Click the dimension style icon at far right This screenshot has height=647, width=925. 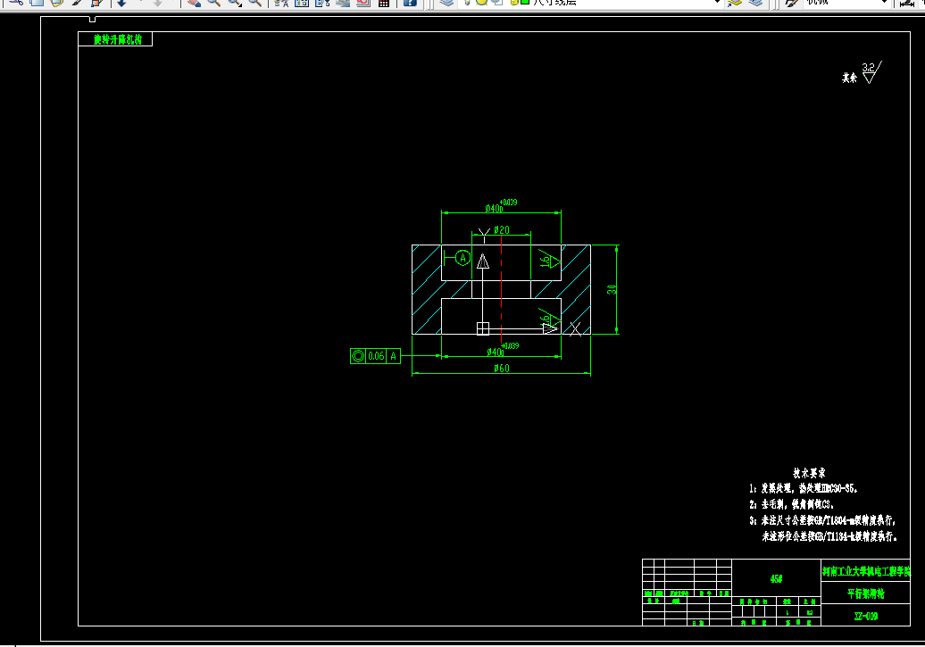907,4
